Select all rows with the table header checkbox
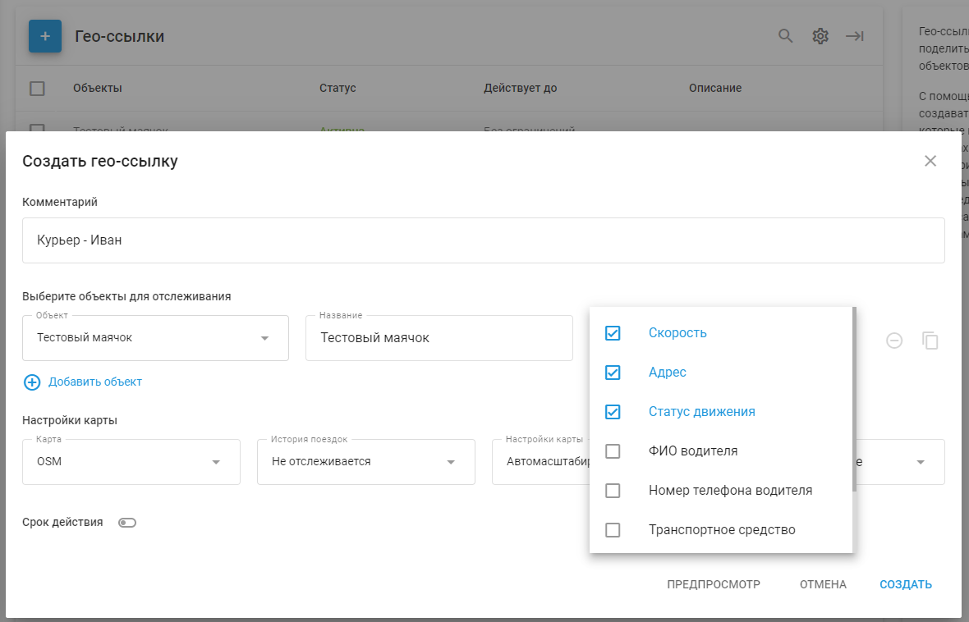Image resolution: width=969 pixels, height=622 pixels. (x=37, y=89)
